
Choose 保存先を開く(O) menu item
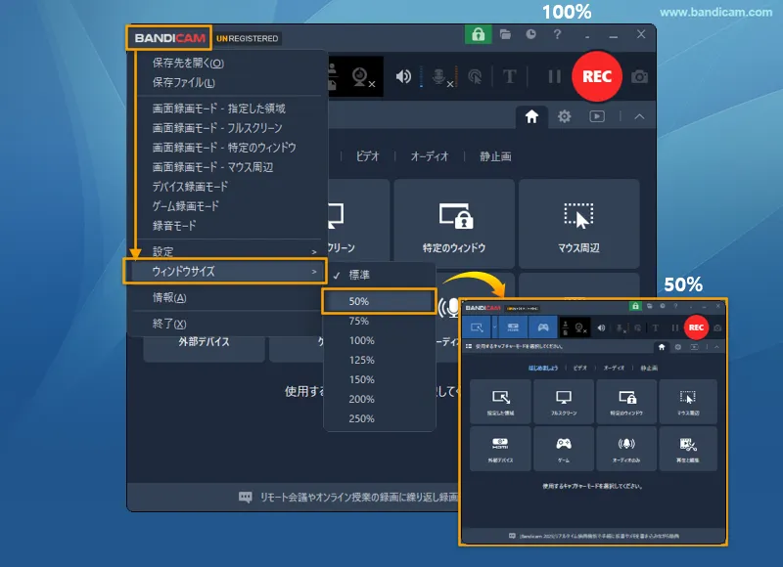pos(188,63)
